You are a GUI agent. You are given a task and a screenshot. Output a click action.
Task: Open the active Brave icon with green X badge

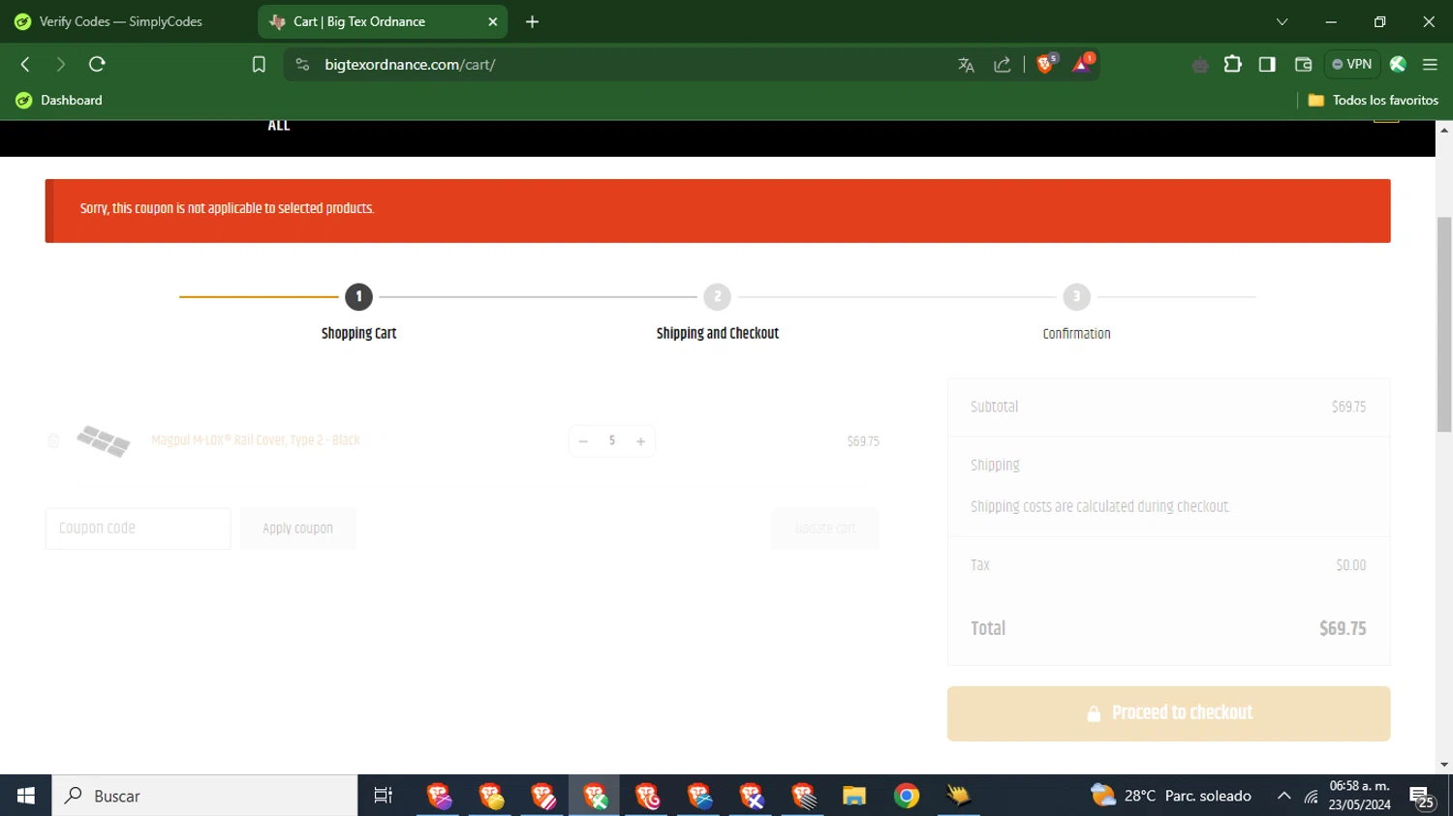click(595, 796)
